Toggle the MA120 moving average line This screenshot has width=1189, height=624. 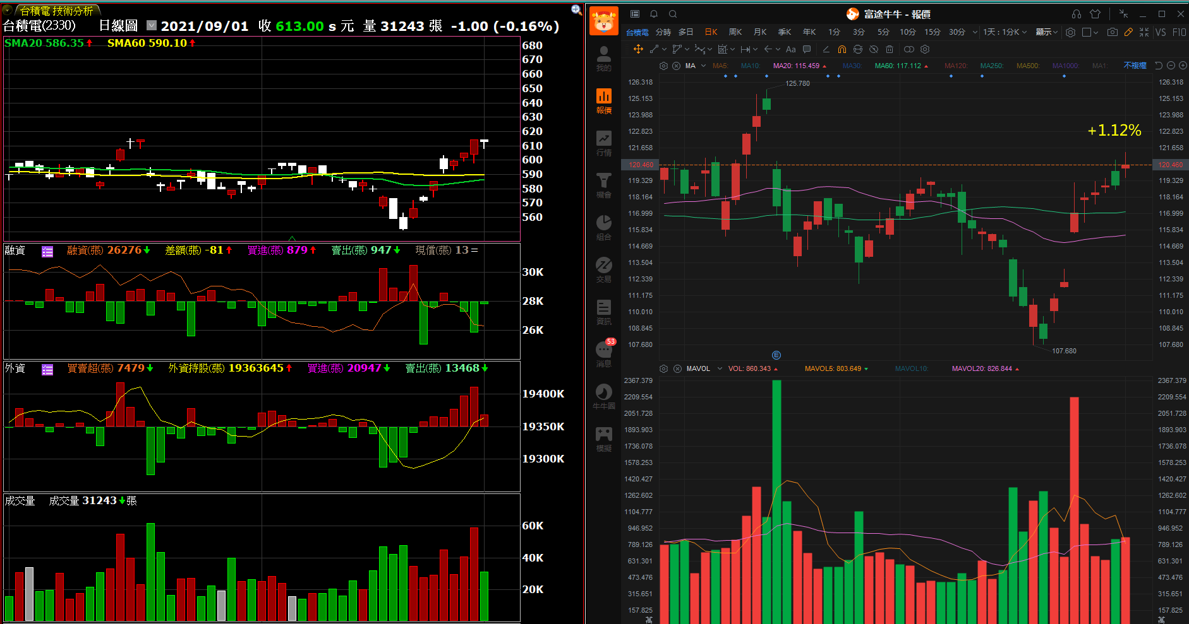point(956,66)
